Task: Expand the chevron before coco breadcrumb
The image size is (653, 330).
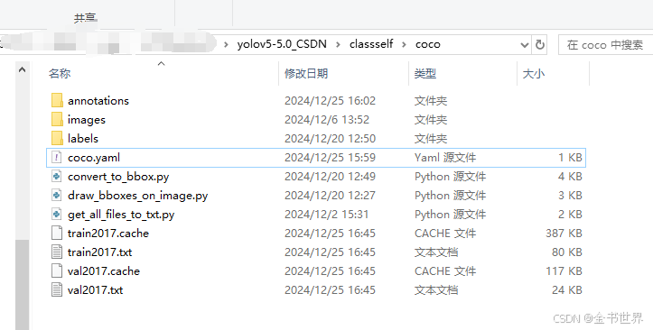Action: (x=404, y=44)
